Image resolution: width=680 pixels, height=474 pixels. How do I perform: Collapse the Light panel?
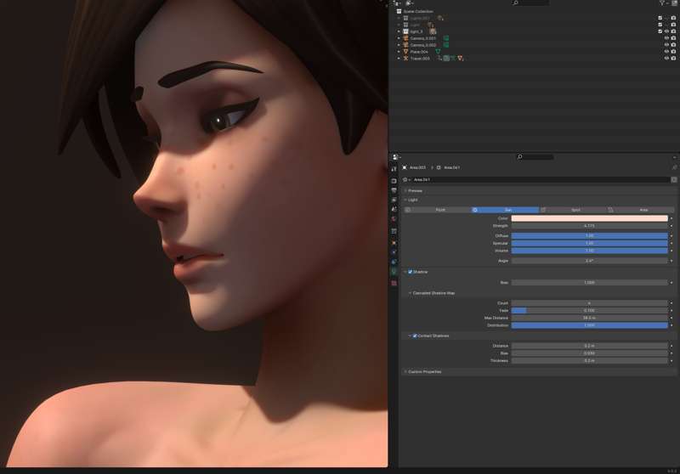click(411, 200)
